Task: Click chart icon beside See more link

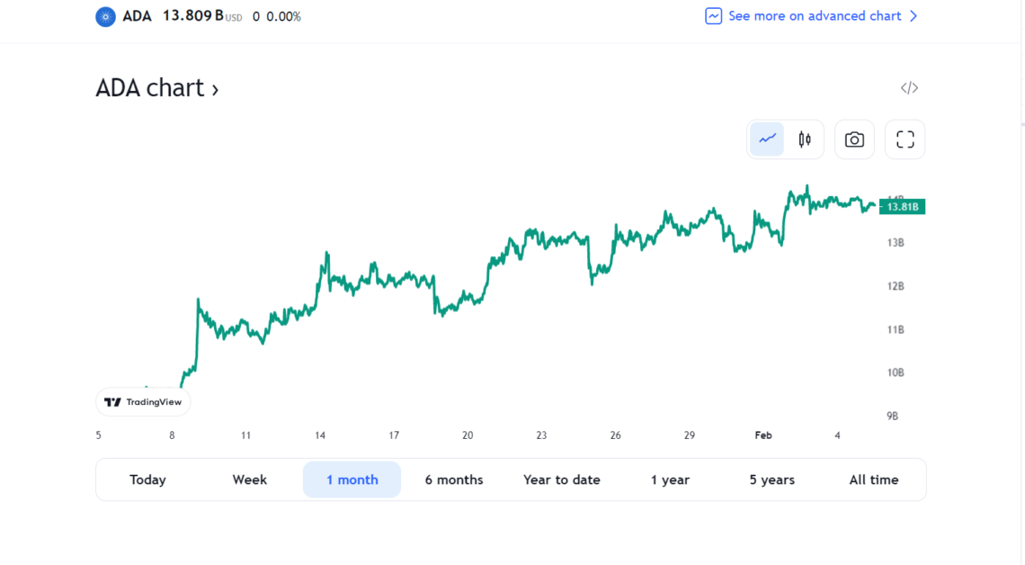Action: tap(713, 16)
